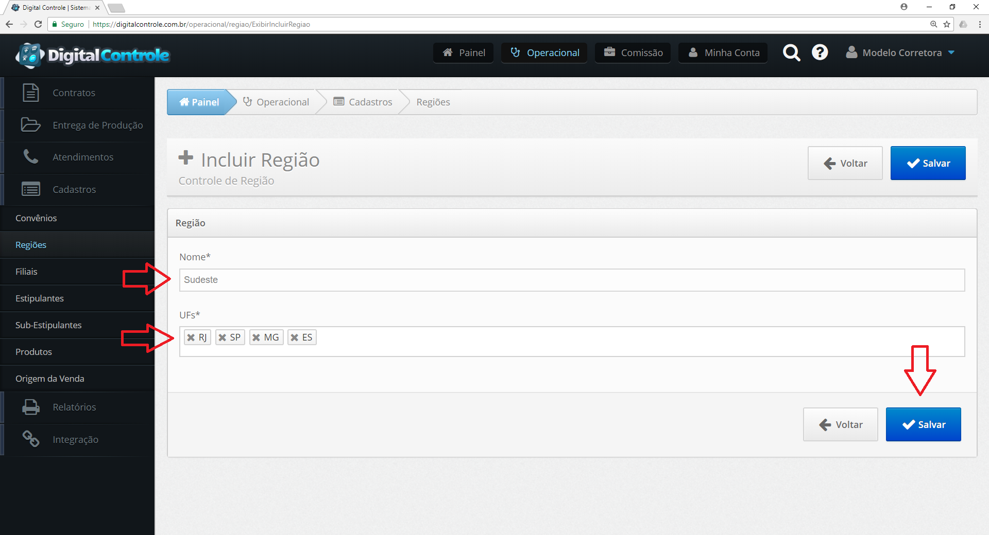Screen dimensions: 989x535
Task: Click the Cadastros list icon in sidebar
Action: (x=31, y=189)
